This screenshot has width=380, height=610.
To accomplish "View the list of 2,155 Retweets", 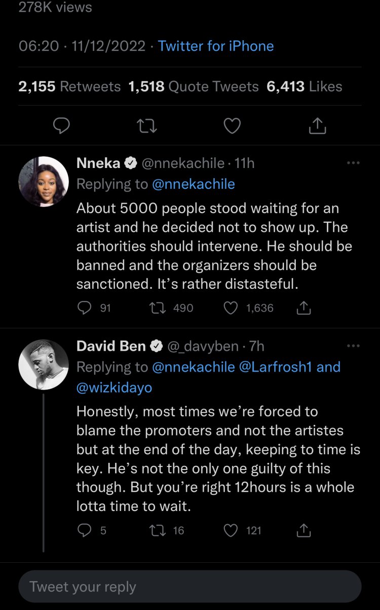I will pos(69,87).
